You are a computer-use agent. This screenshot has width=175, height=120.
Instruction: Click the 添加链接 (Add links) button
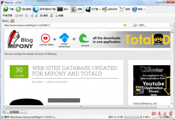pos(23,9)
